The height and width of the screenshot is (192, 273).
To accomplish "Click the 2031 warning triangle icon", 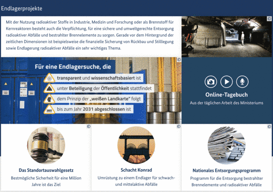I will coord(49,109).
